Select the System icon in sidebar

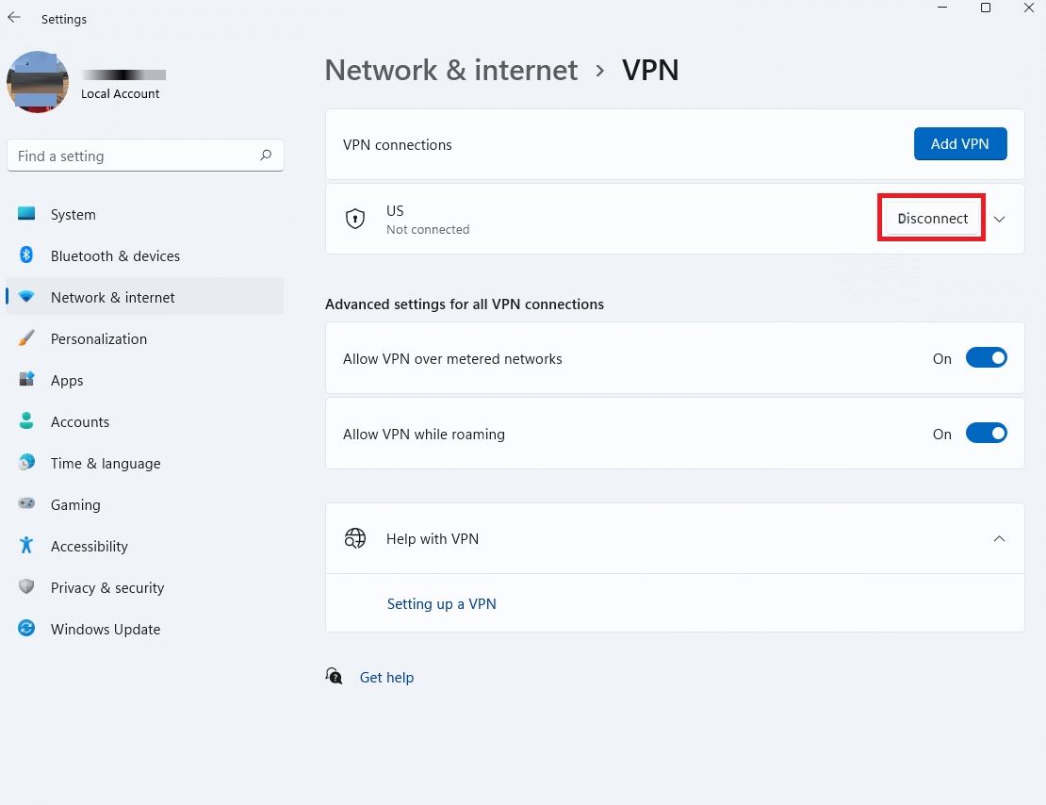27,214
